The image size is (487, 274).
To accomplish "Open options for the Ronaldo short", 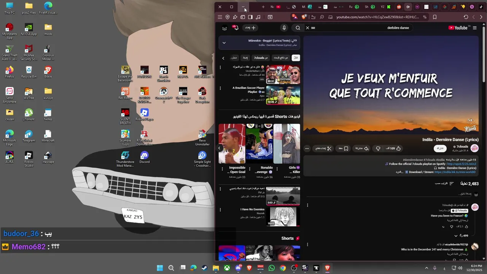I will [x=250, y=169].
